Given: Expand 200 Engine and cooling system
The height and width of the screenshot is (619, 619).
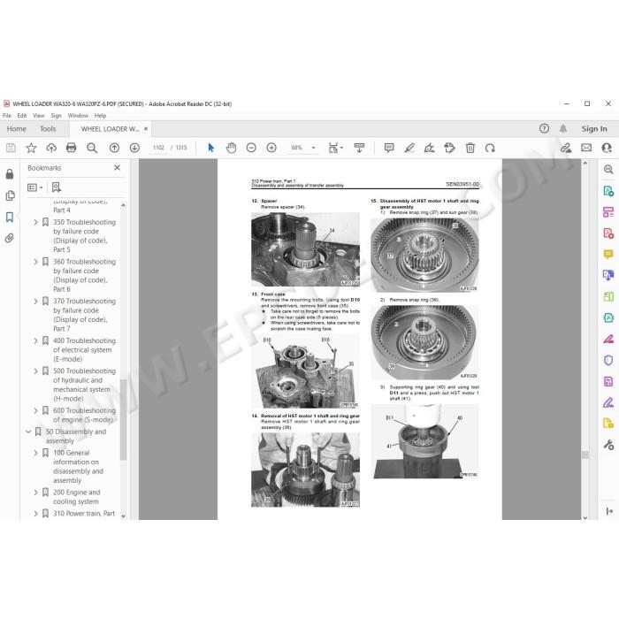Looking at the screenshot, I should coord(35,493).
